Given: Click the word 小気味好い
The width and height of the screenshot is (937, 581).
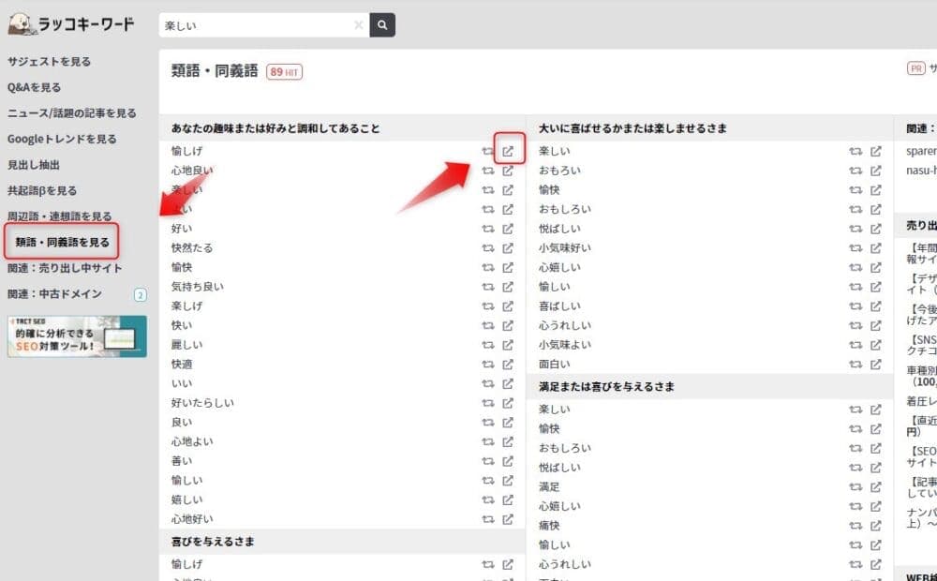Looking at the screenshot, I should click(565, 248).
